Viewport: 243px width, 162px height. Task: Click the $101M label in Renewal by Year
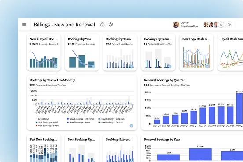click(x=200, y=147)
